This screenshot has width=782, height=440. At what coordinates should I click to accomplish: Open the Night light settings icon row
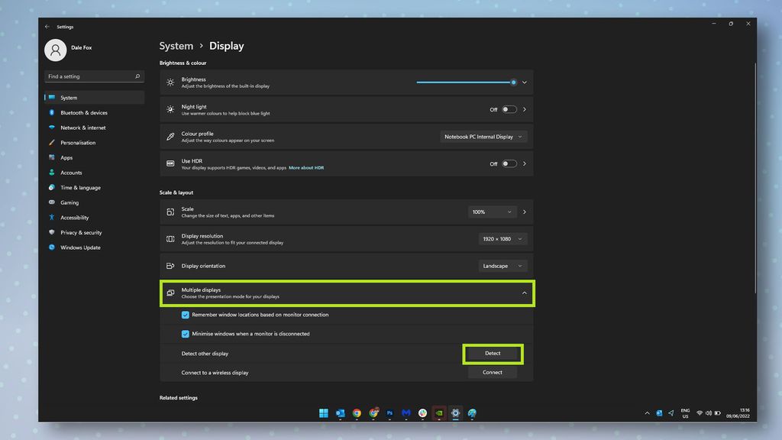170,109
